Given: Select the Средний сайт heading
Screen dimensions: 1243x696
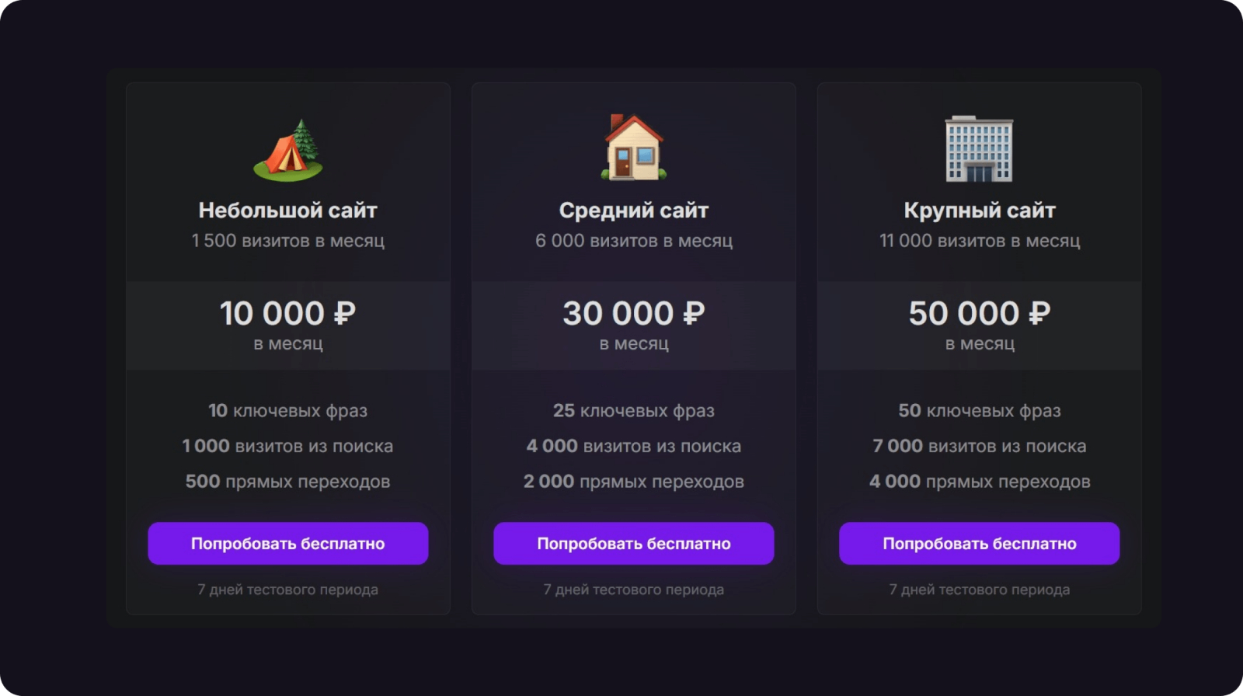Looking at the screenshot, I should 634,211.
